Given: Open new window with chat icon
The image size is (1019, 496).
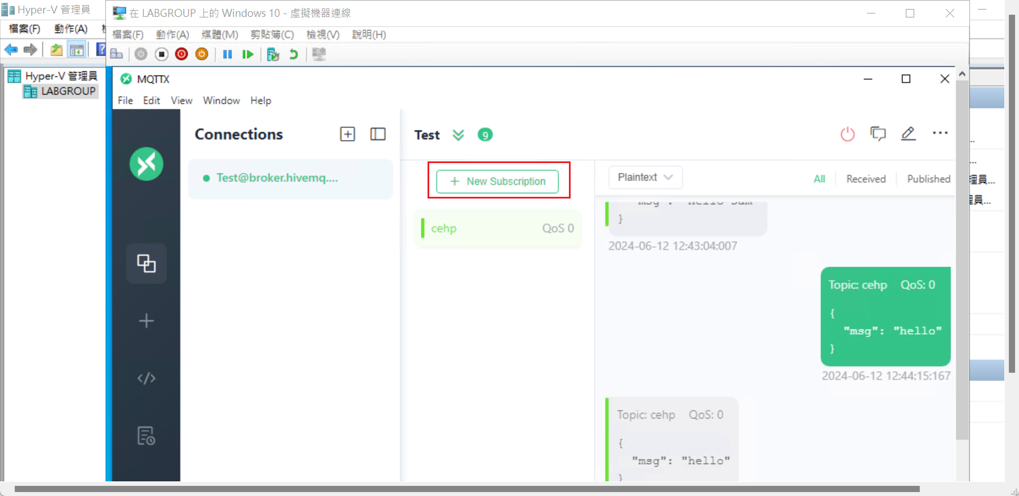Looking at the screenshot, I should click(x=878, y=134).
